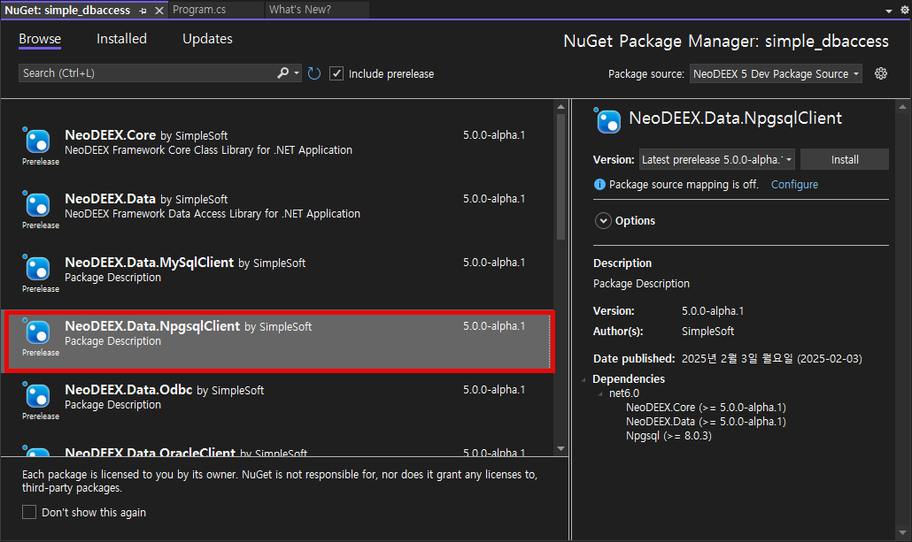
Task: Close the NuGet: simple_dbaccess tab
Action: tap(158, 11)
